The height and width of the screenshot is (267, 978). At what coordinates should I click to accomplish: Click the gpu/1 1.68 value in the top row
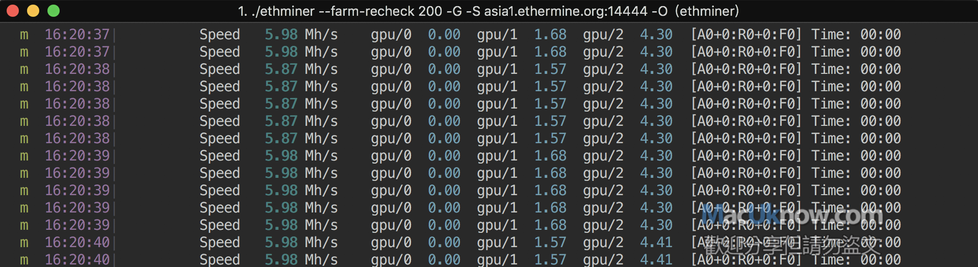click(x=550, y=35)
